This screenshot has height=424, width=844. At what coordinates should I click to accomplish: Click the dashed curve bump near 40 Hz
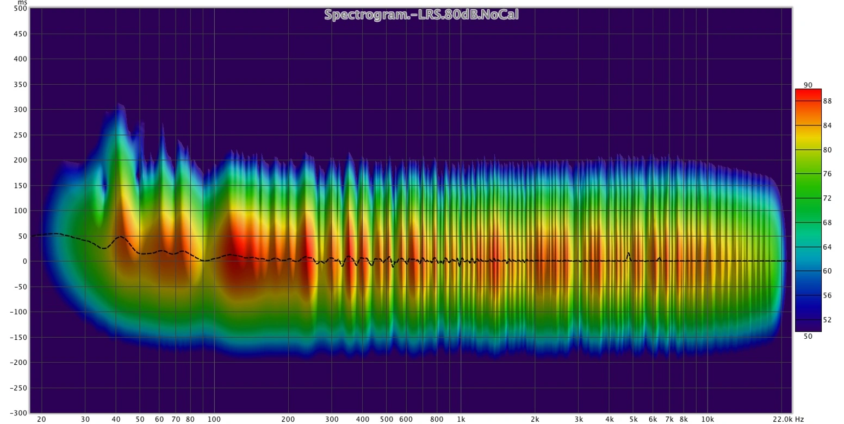pos(120,237)
